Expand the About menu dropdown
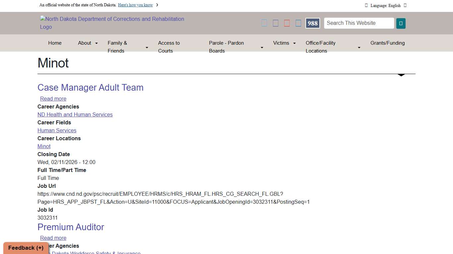453x254 pixels. 97,43
